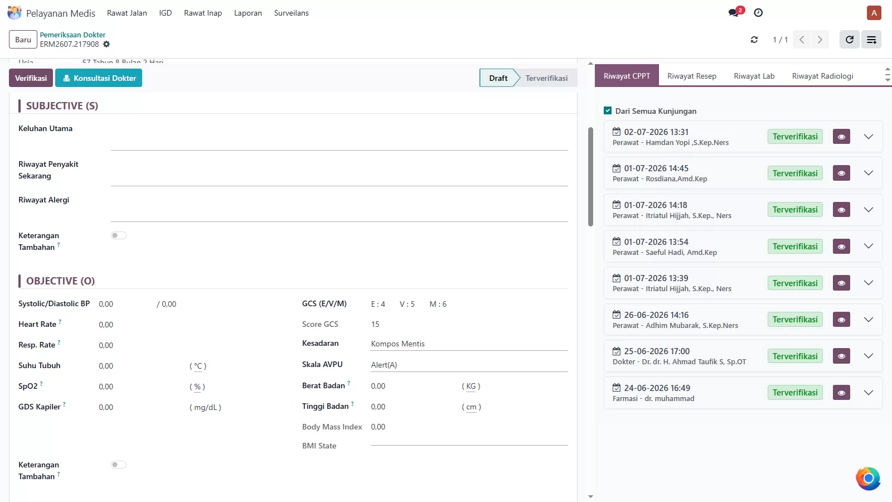
Task: Click the reload button in top right
Action: 850,40
